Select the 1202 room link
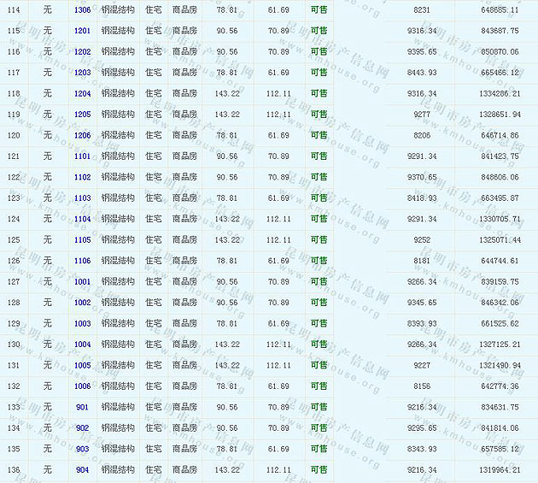This screenshot has height=483, width=538. point(82,51)
